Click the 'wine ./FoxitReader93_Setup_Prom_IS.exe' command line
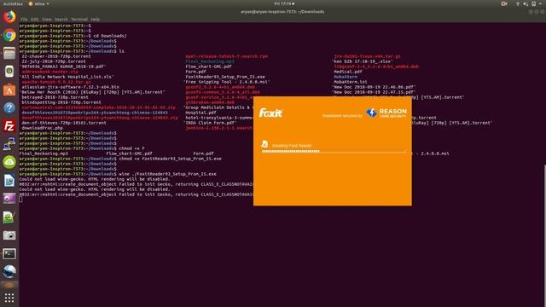 (x=167, y=174)
